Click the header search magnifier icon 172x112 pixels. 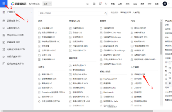(x=88, y=4)
